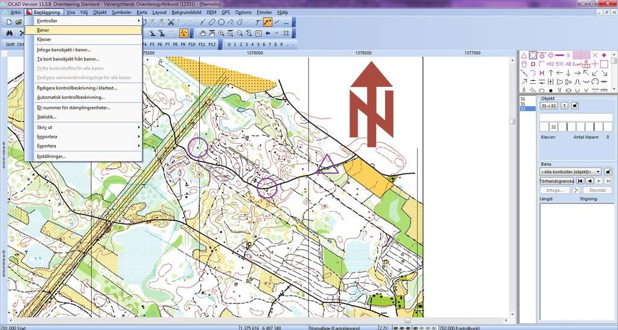Select the left arrow description symbol
618x330 pixels.
tap(559, 73)
